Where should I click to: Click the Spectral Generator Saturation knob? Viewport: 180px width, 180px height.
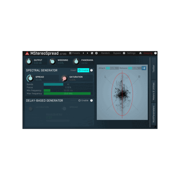click(64, 78)
